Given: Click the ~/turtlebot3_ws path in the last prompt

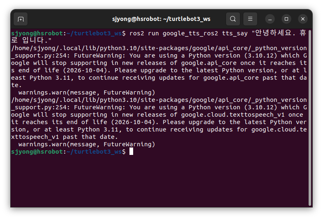Looking at the screenshot, I should 94,152.
